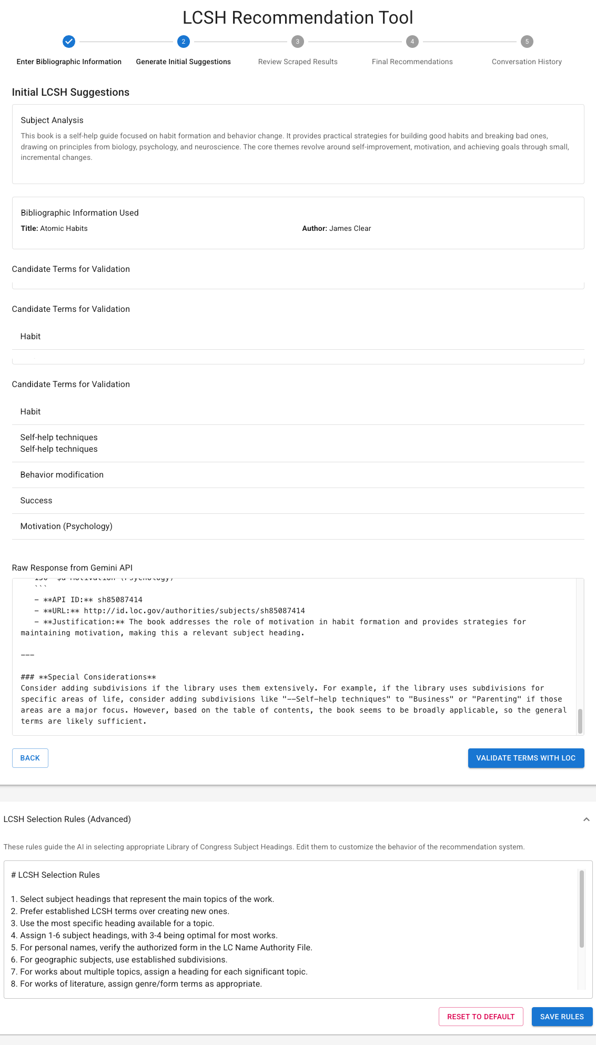Click the Title: Atomic Habits text
Viewport: 596px width, 1045px height.
point(54,228)
